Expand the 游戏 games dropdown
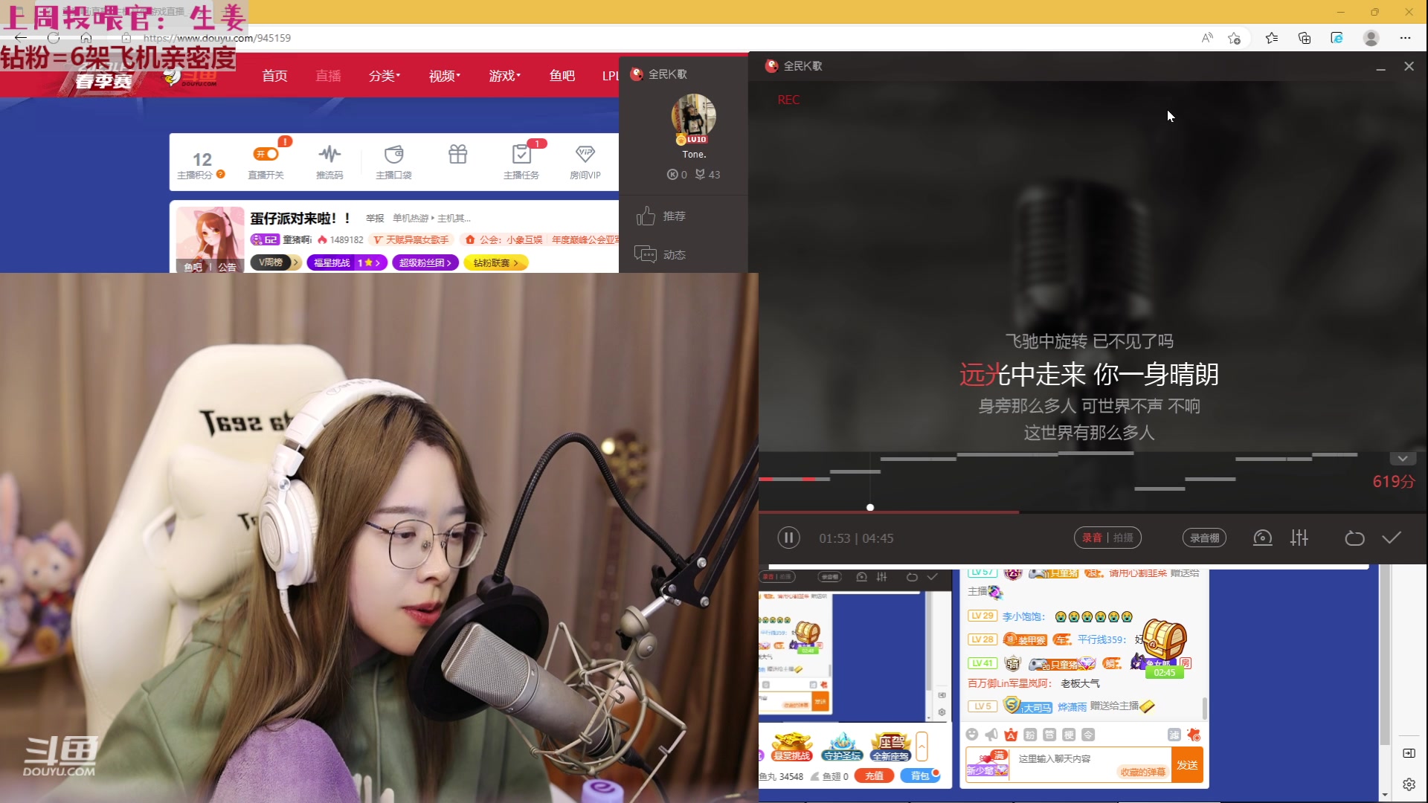The height and width of the screenshot is (803, 1428). click(505, 75)
